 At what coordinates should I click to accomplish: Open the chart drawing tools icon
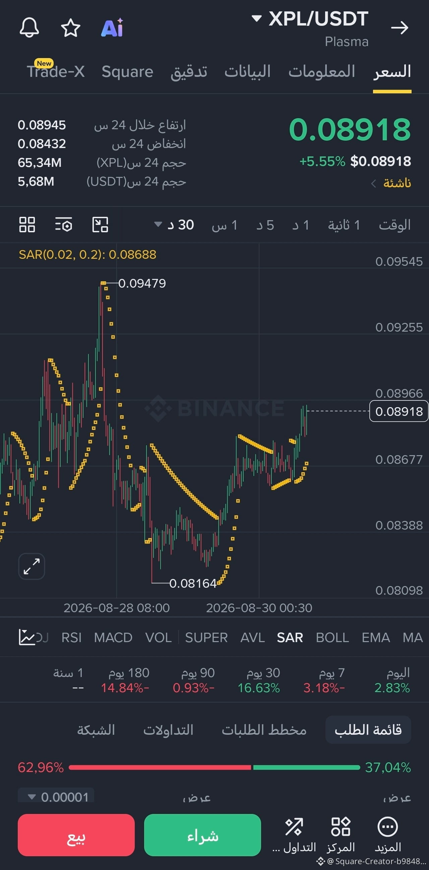(x=100, y=225)
